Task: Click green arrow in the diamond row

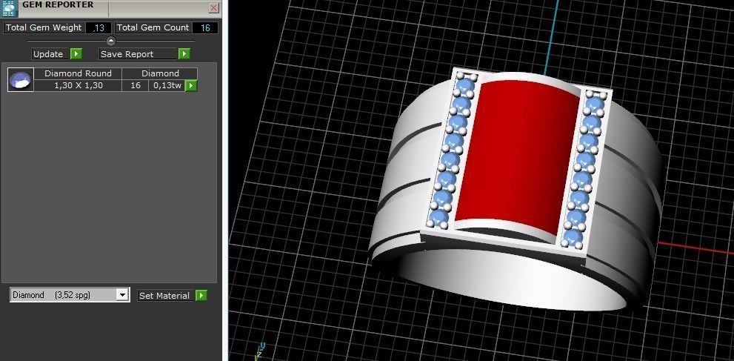Action: 191,86
